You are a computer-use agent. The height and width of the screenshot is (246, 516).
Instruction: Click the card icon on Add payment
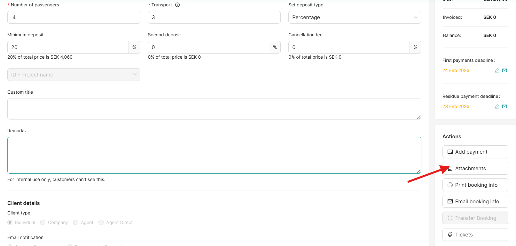point(450,152)
